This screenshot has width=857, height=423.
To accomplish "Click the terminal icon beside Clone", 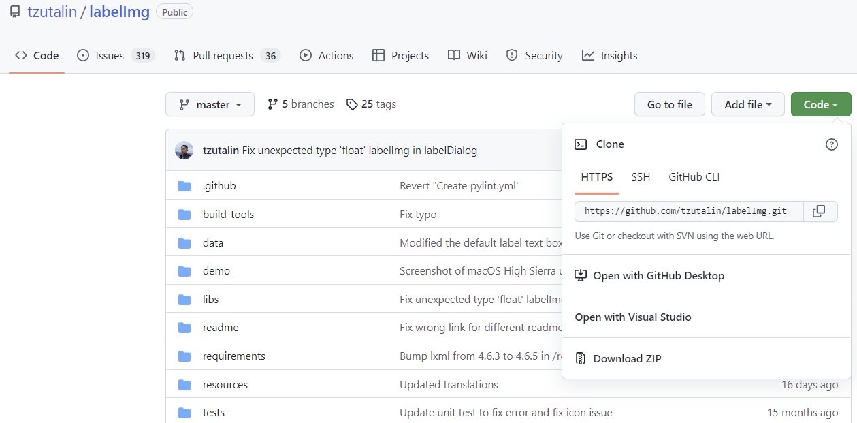I will tap(581, 144).
